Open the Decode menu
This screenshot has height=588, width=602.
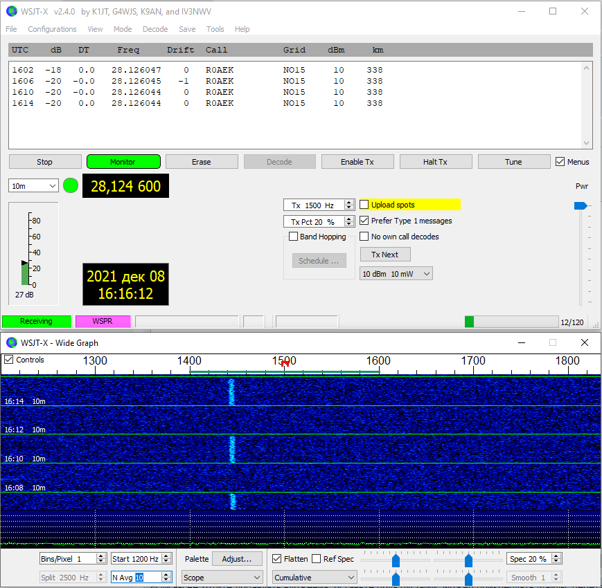click(x=155, y=29)
